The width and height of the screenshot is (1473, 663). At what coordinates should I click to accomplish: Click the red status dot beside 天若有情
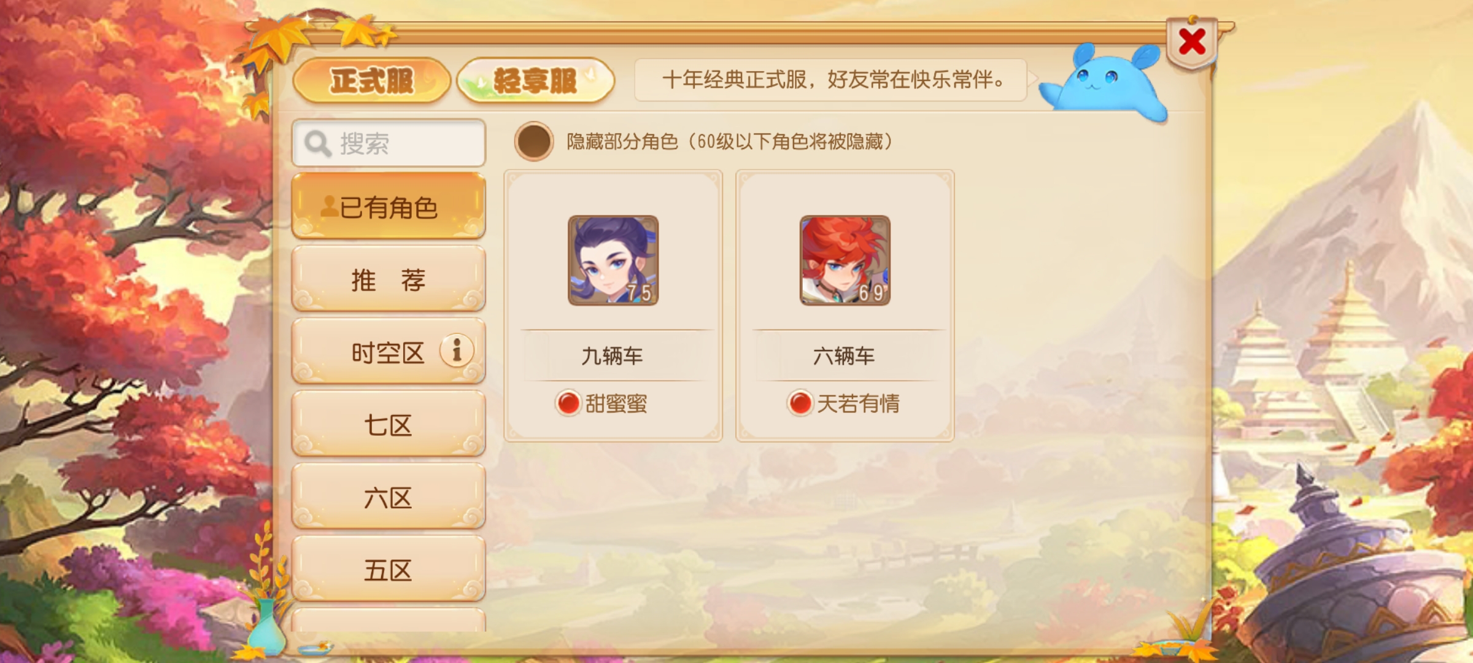[x=800, y=403]
